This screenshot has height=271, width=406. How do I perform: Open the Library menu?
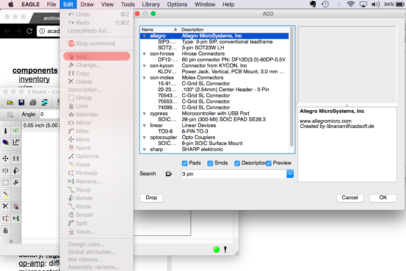(x=151, y=4)
